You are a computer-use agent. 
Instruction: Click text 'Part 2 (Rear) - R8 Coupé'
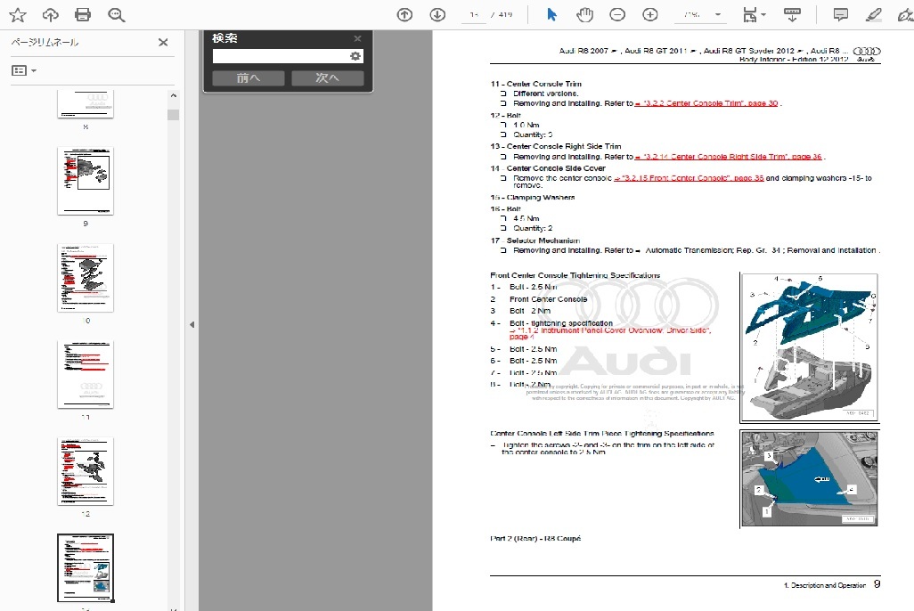tap(535, 538)
